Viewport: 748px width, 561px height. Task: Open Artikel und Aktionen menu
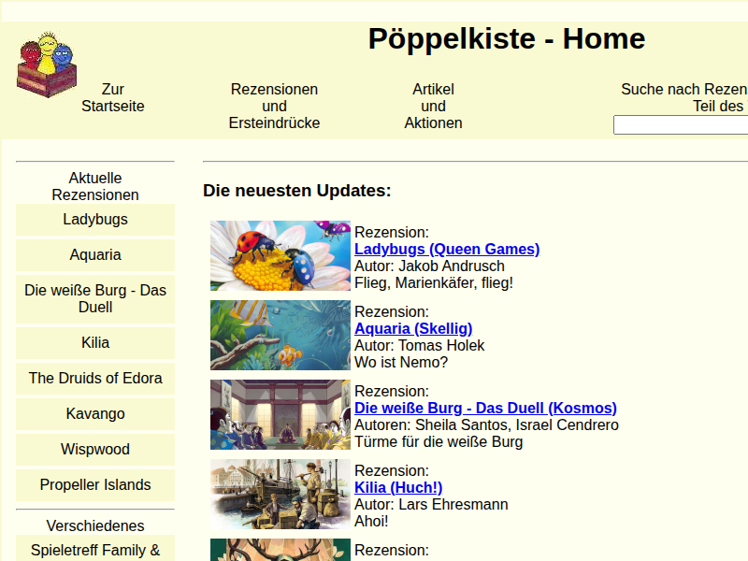point(433,107)
